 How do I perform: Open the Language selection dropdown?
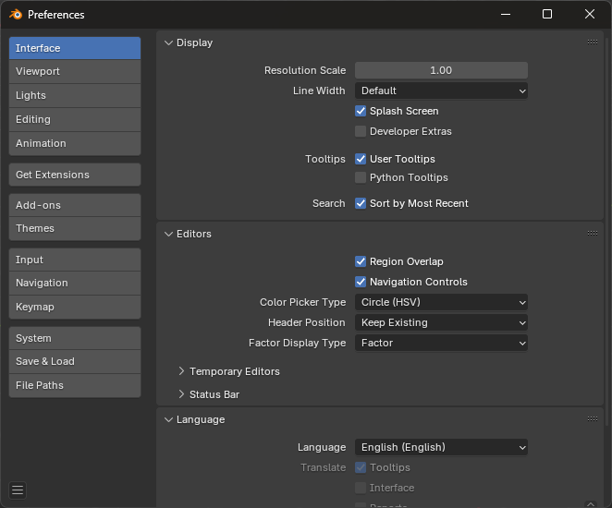[x=441, y=447]
